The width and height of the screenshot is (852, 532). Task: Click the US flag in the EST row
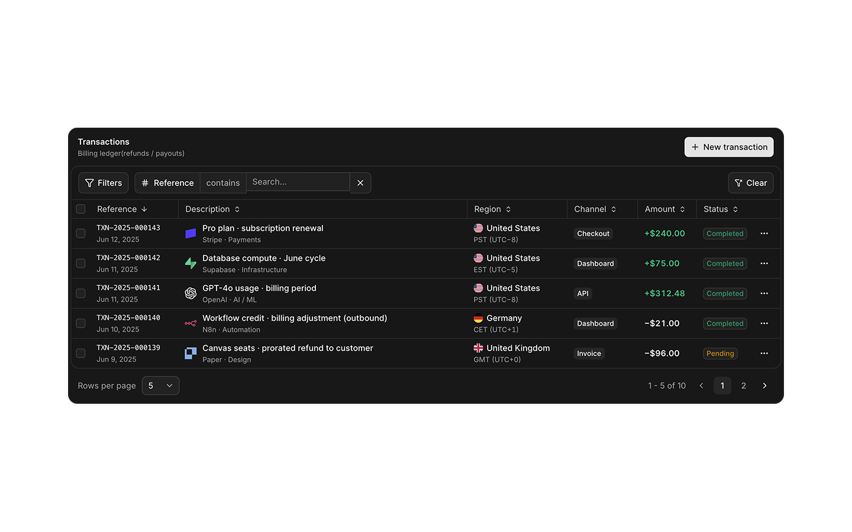coord(478,258)
